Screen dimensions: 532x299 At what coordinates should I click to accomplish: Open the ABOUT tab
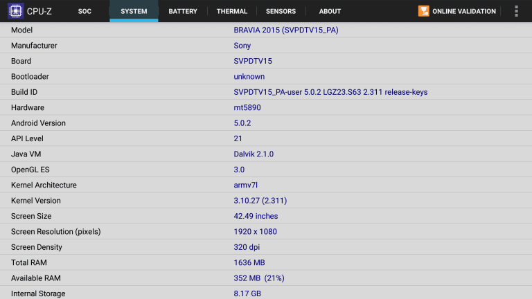coord(330,11)
